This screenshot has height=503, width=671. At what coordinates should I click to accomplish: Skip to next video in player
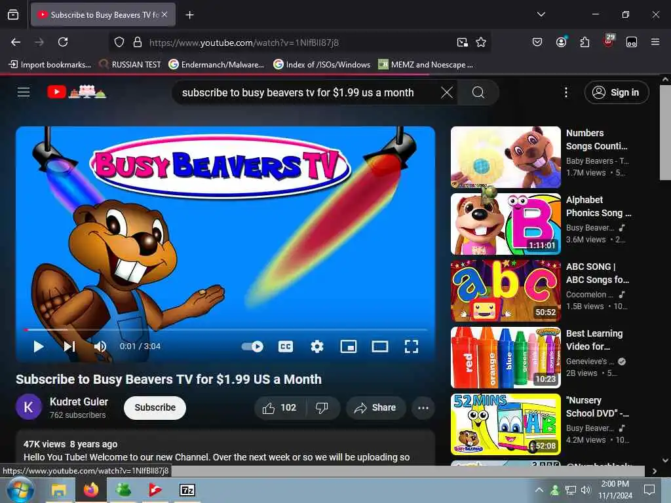click(69, 346)
